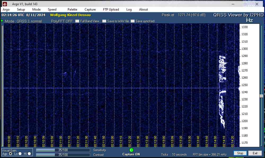The height and width of the screenshot is (158, 265).
Task: Enable the Save synch'ed checkbox
Action: (x=133, y=21)
